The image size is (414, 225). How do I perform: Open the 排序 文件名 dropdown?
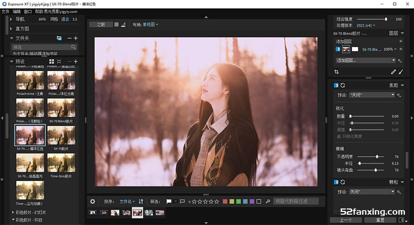127,202
